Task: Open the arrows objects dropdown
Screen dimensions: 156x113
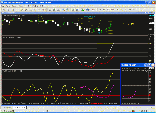Action: (44, 10)
